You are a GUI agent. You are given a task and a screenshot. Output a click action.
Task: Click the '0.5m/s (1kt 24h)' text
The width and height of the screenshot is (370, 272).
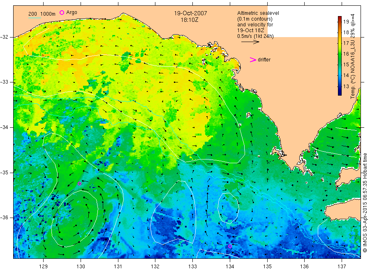pos(255,36)
